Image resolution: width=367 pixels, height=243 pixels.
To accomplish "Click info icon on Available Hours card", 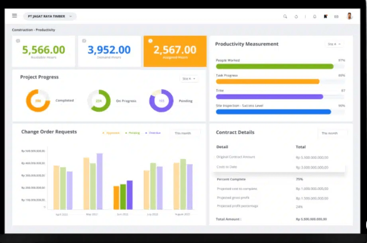I will pos(18,41).
